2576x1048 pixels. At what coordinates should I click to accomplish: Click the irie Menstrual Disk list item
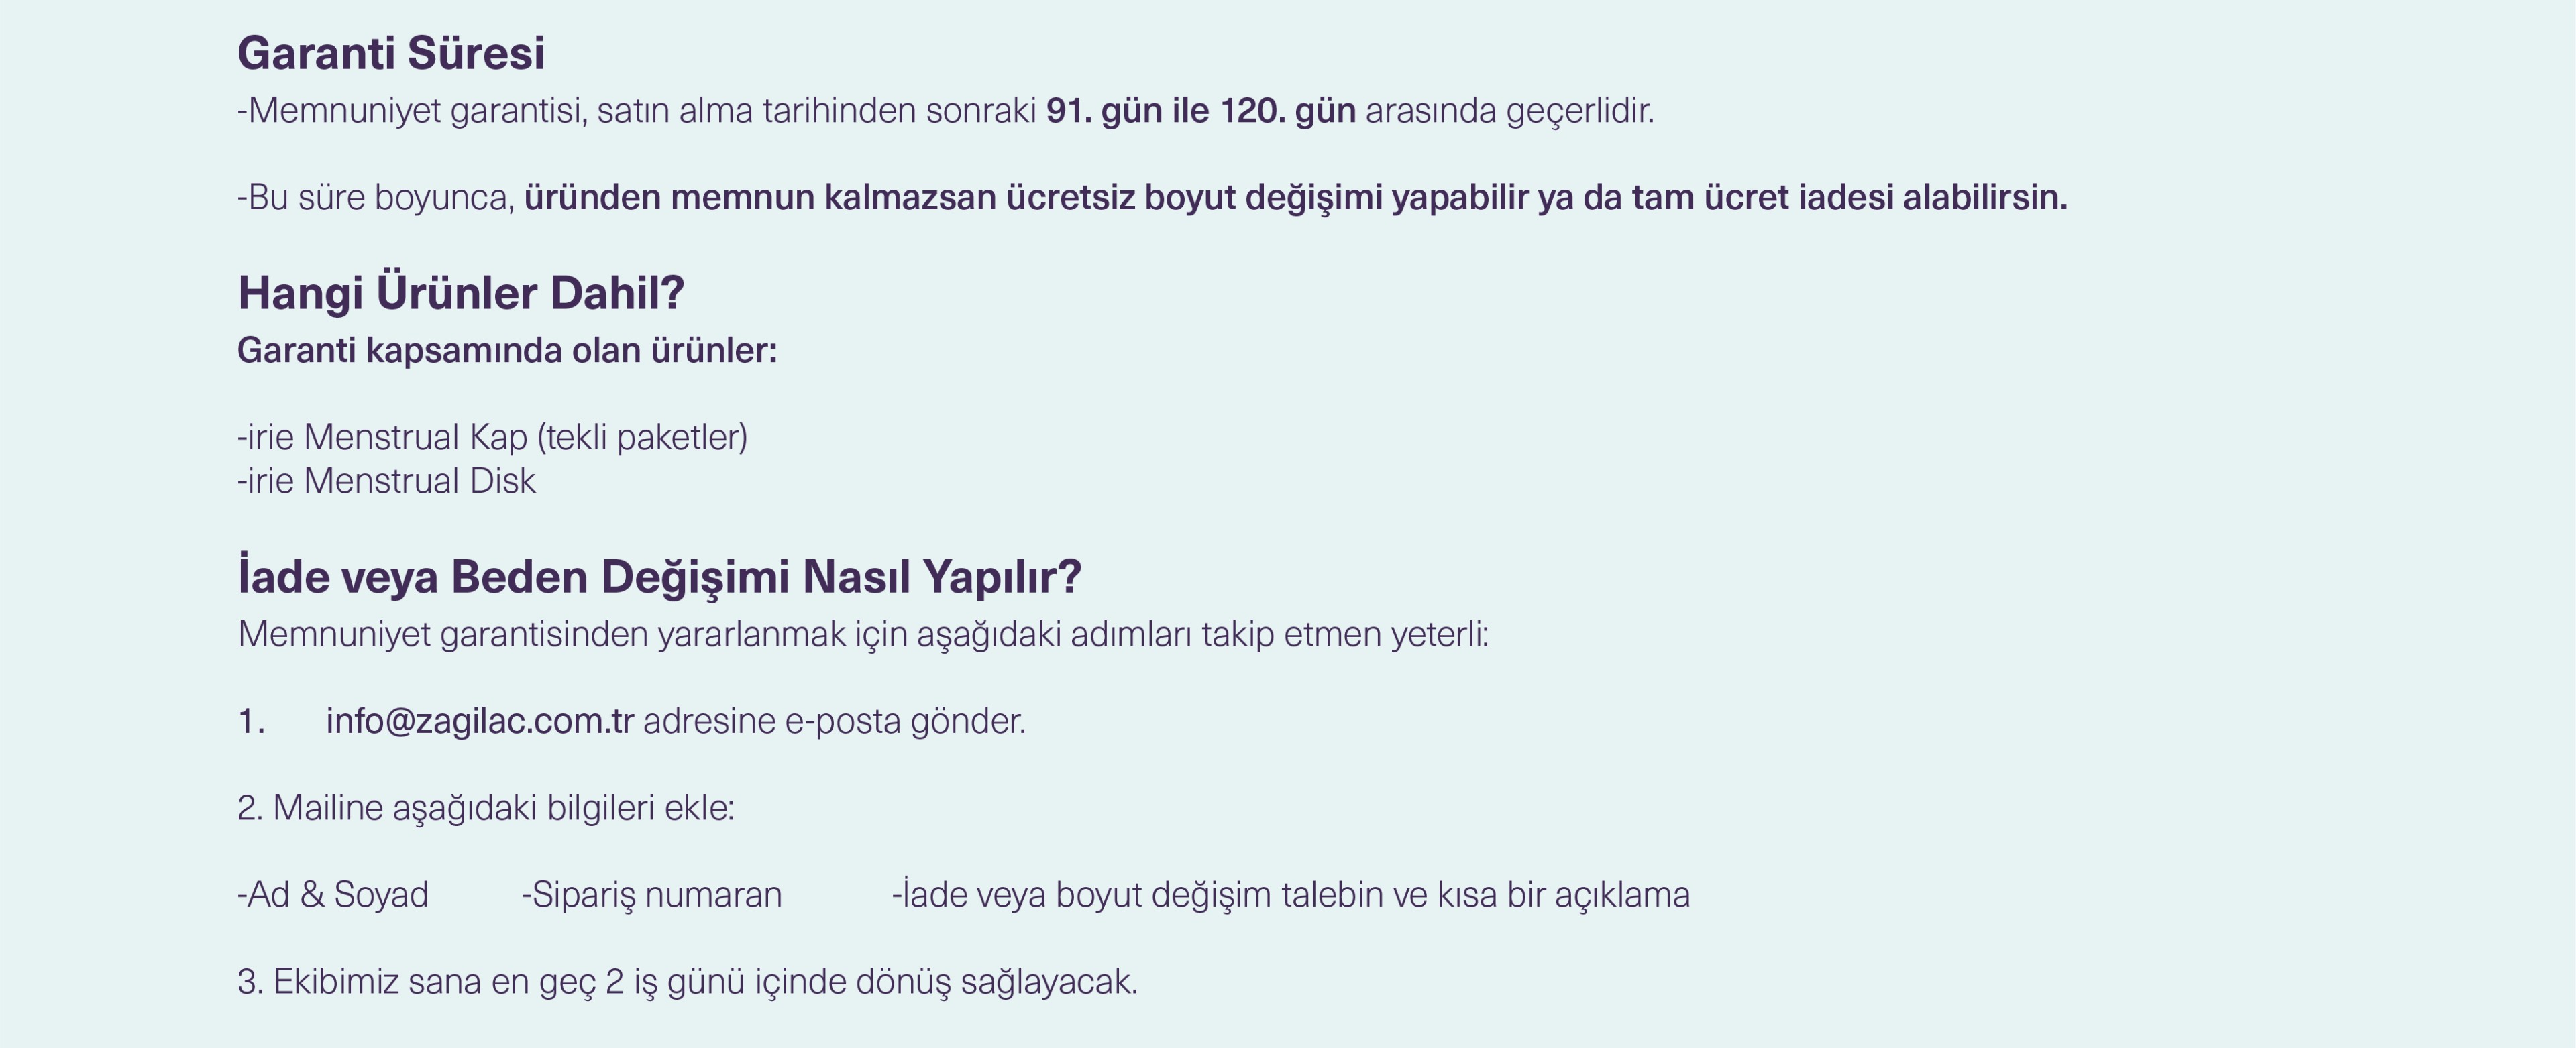coord(387,481)
